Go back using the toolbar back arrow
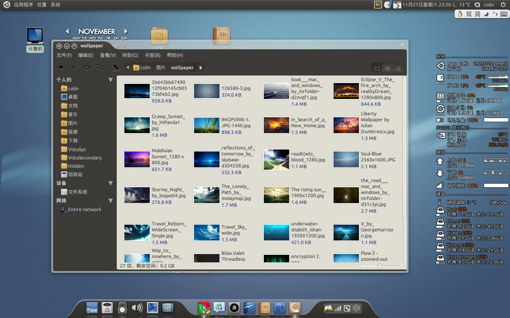This screenshot has height=318, width=510. 61,68
